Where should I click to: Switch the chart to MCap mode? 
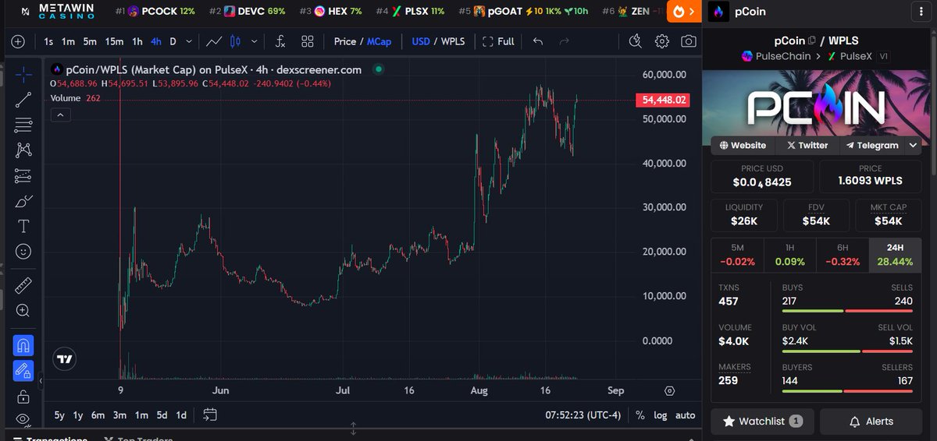[379, 41]
